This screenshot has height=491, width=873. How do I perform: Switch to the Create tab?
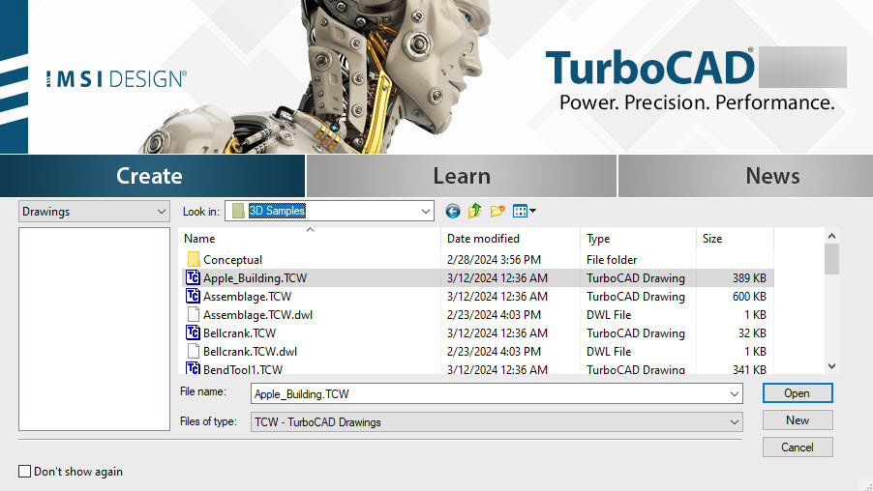(x=152, y=176)
